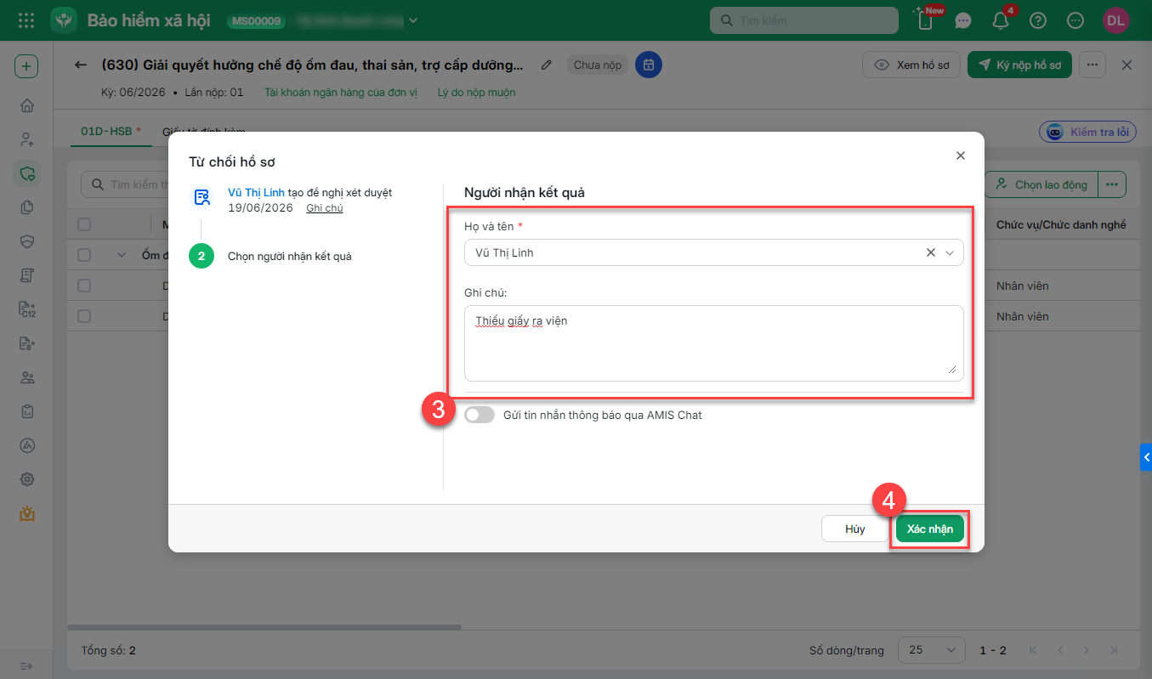The height and width of the screenshot is (679, 1152).
Task: Open the employee increase icon in sidebar
Action: [x=27, y=139]
